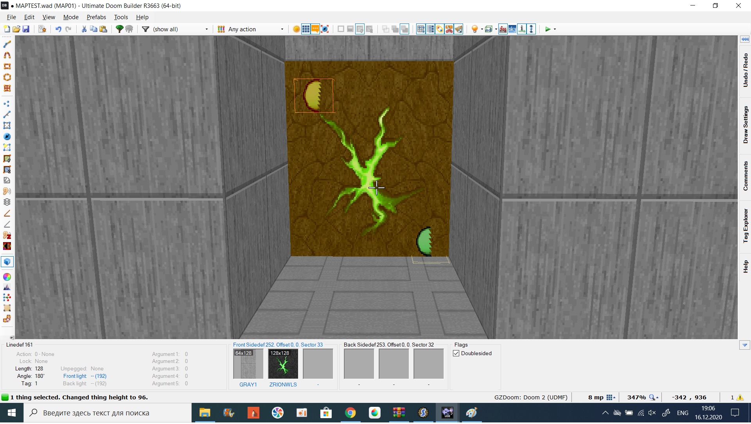Image resolution: width=751 pixels, height=424 pixels.
Task: Click the New Map icon
Action: (7, 29)
